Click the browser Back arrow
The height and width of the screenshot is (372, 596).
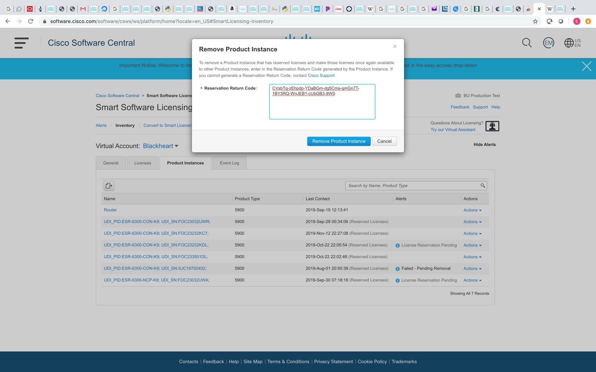tap(8, 21)
